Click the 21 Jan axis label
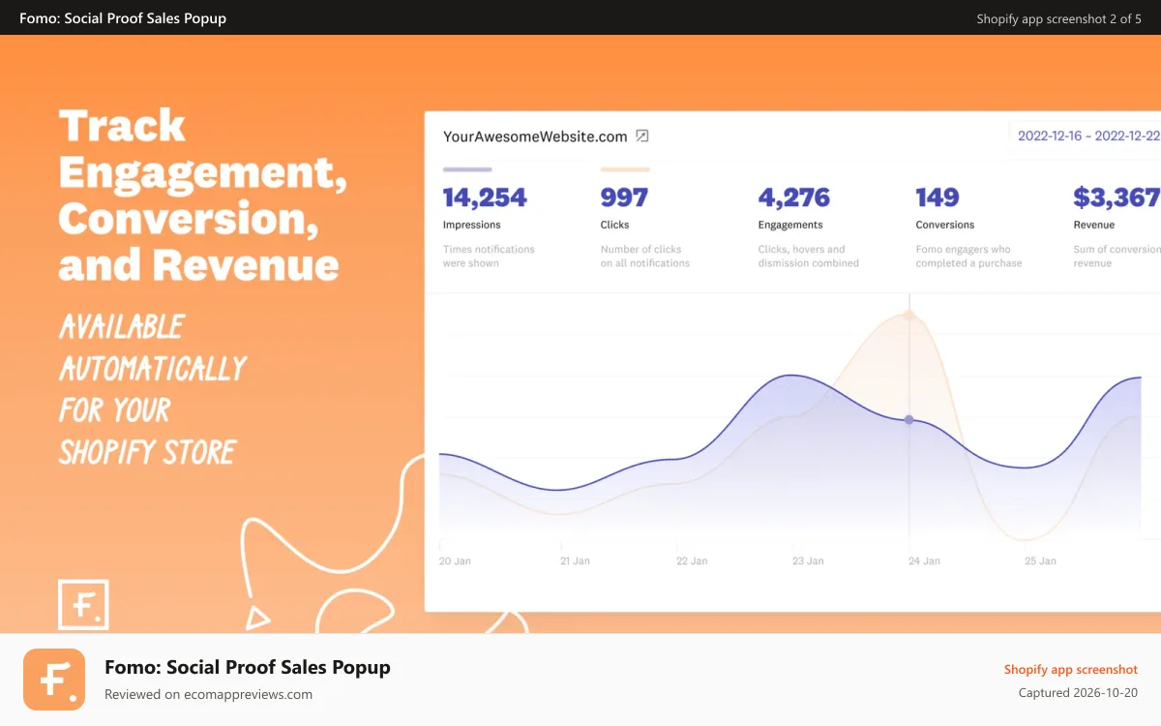 575,560
